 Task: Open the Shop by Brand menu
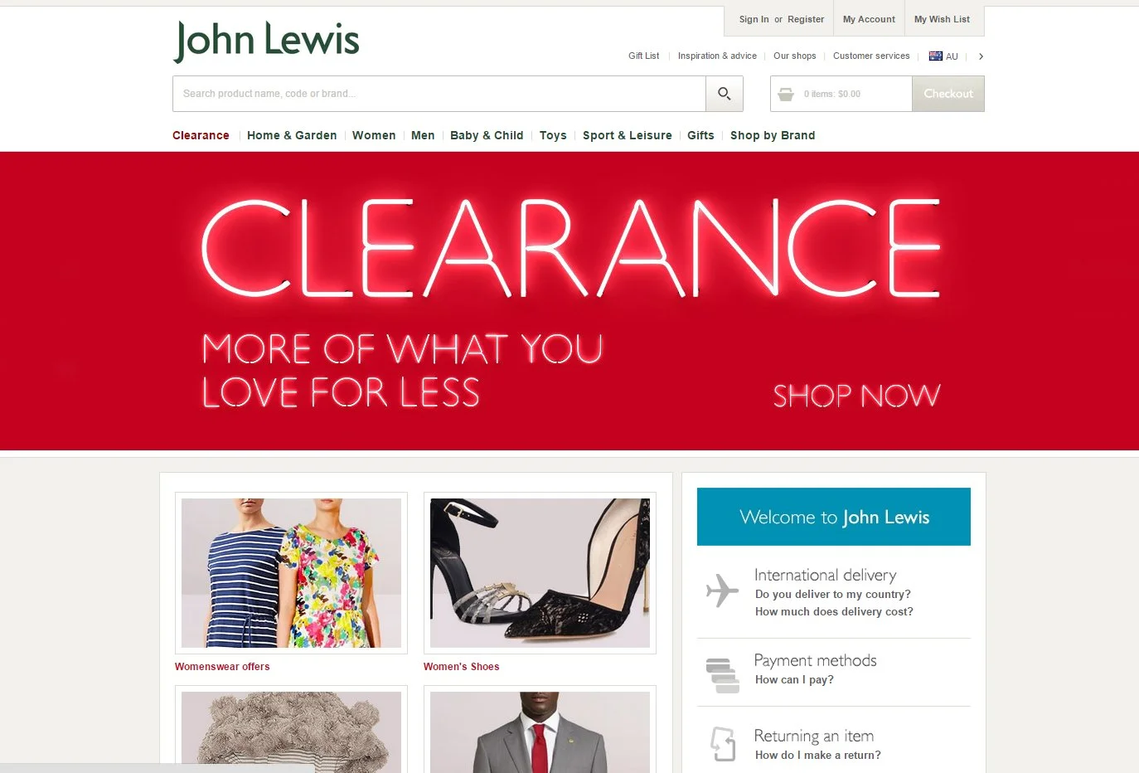[x=773, y=135]
